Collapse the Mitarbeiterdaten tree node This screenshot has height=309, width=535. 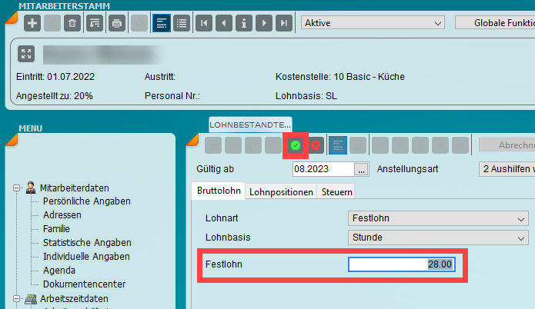[x=17, y=188]
